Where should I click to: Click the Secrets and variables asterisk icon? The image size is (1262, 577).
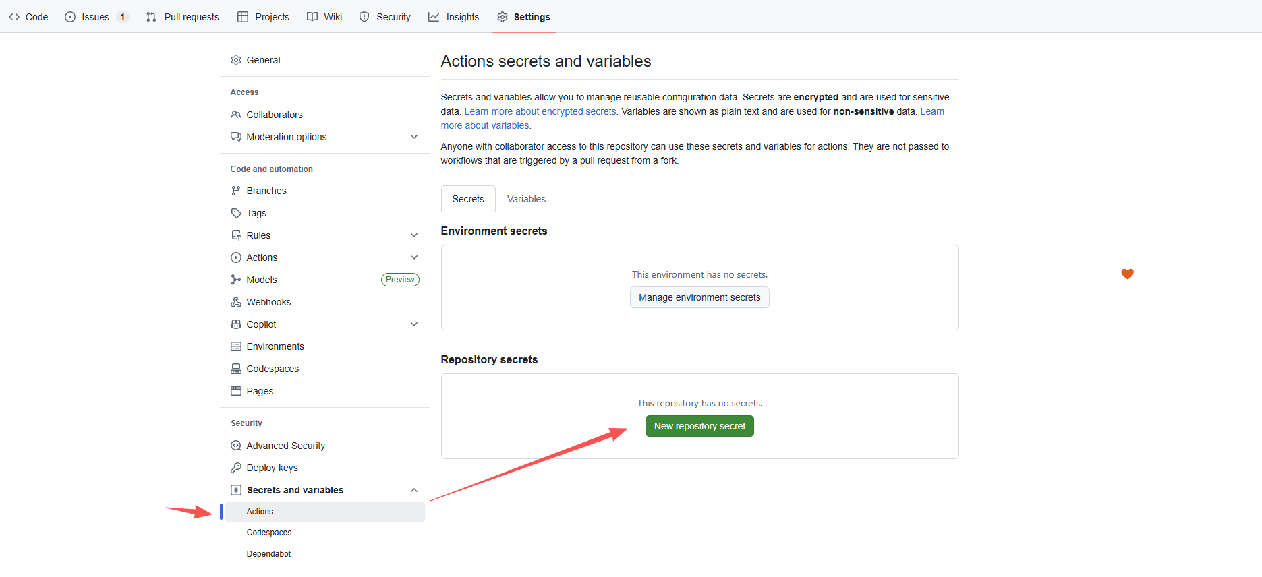tap(236, 490)
